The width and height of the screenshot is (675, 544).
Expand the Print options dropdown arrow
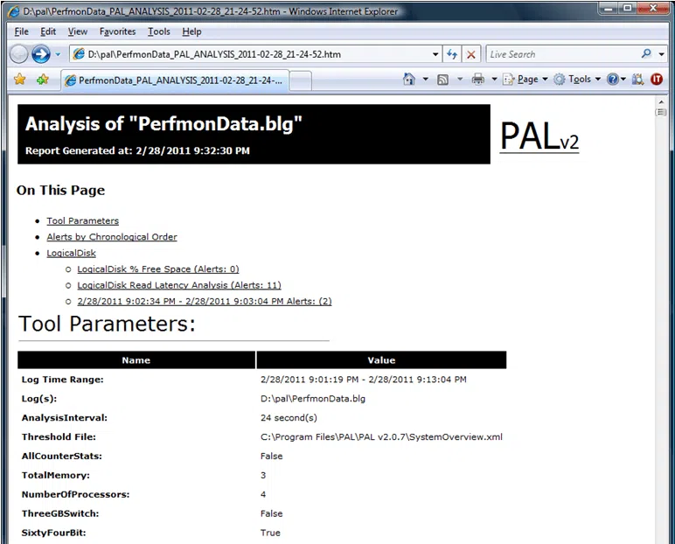pos(494,79)
